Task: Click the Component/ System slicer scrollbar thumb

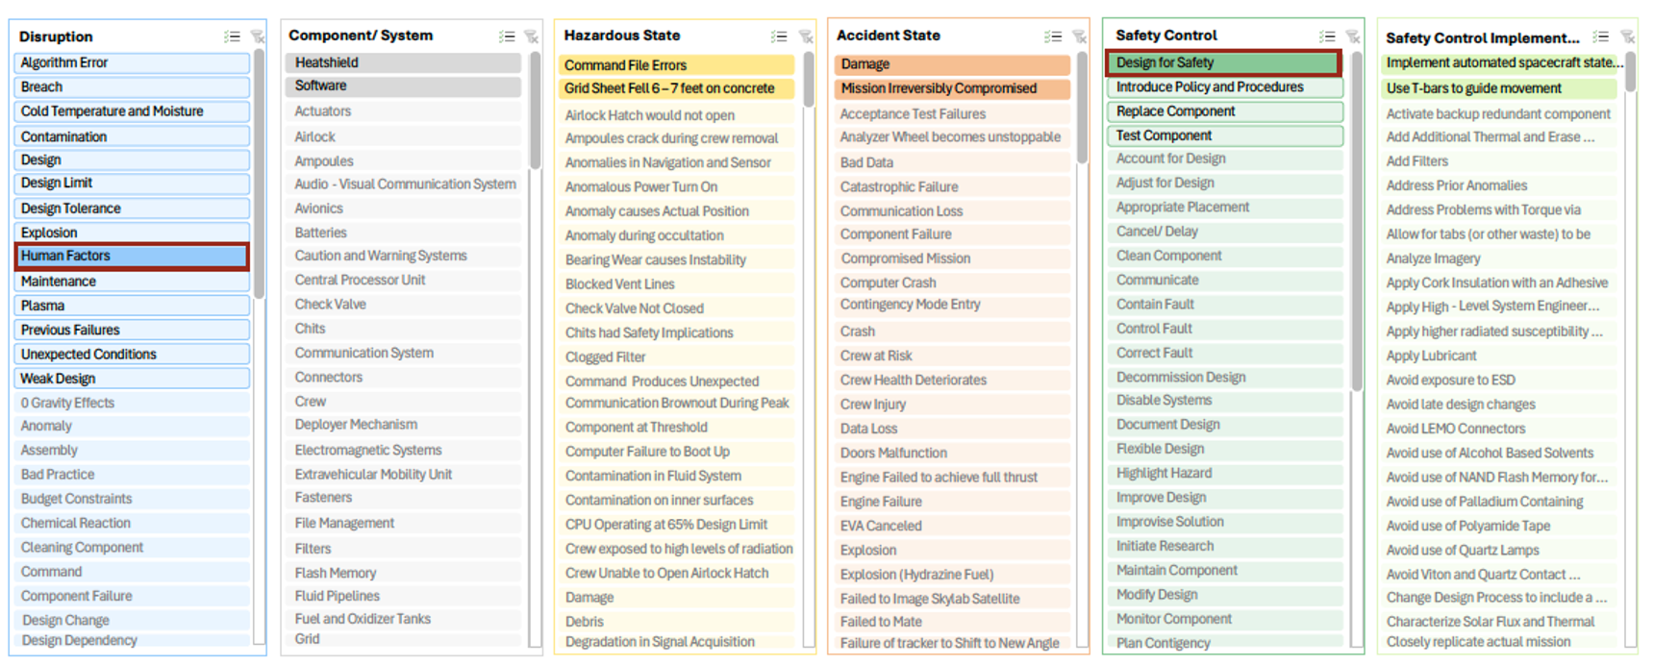Action: 535,111
